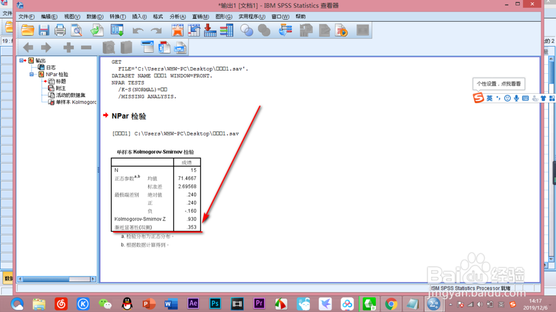
Task: Open the 格式 menu
Action: (158, 17)
